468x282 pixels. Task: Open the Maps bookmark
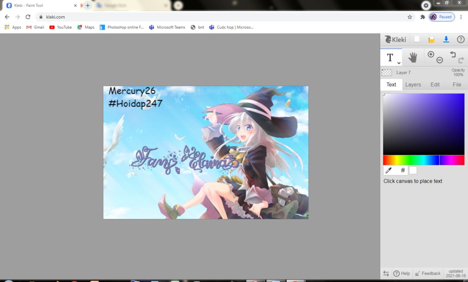(x=85, y=27)
